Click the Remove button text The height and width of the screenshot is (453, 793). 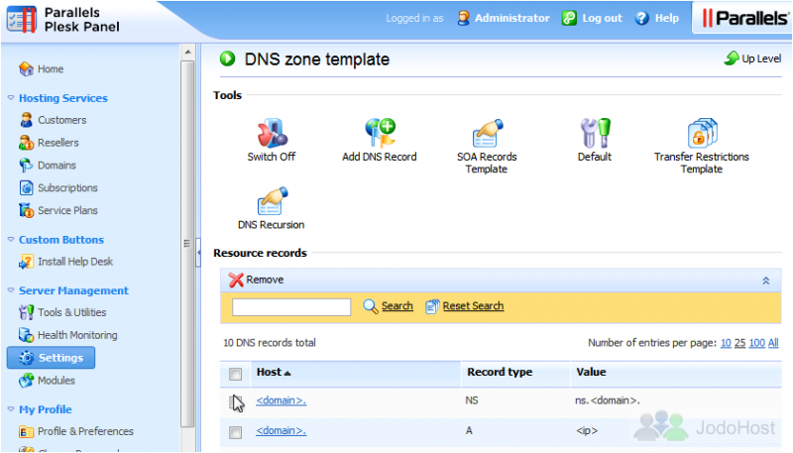(265, 280)
